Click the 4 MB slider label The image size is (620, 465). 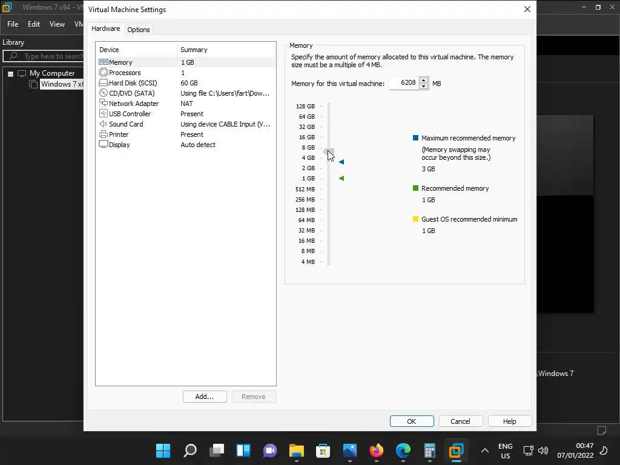pyautogui.click(x=308, y=262)
